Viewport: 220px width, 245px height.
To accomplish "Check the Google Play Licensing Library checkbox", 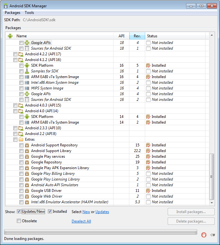I will [x=21, y=179].
